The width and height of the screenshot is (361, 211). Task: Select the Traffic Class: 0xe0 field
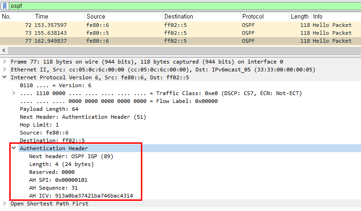tap(161, 93)
